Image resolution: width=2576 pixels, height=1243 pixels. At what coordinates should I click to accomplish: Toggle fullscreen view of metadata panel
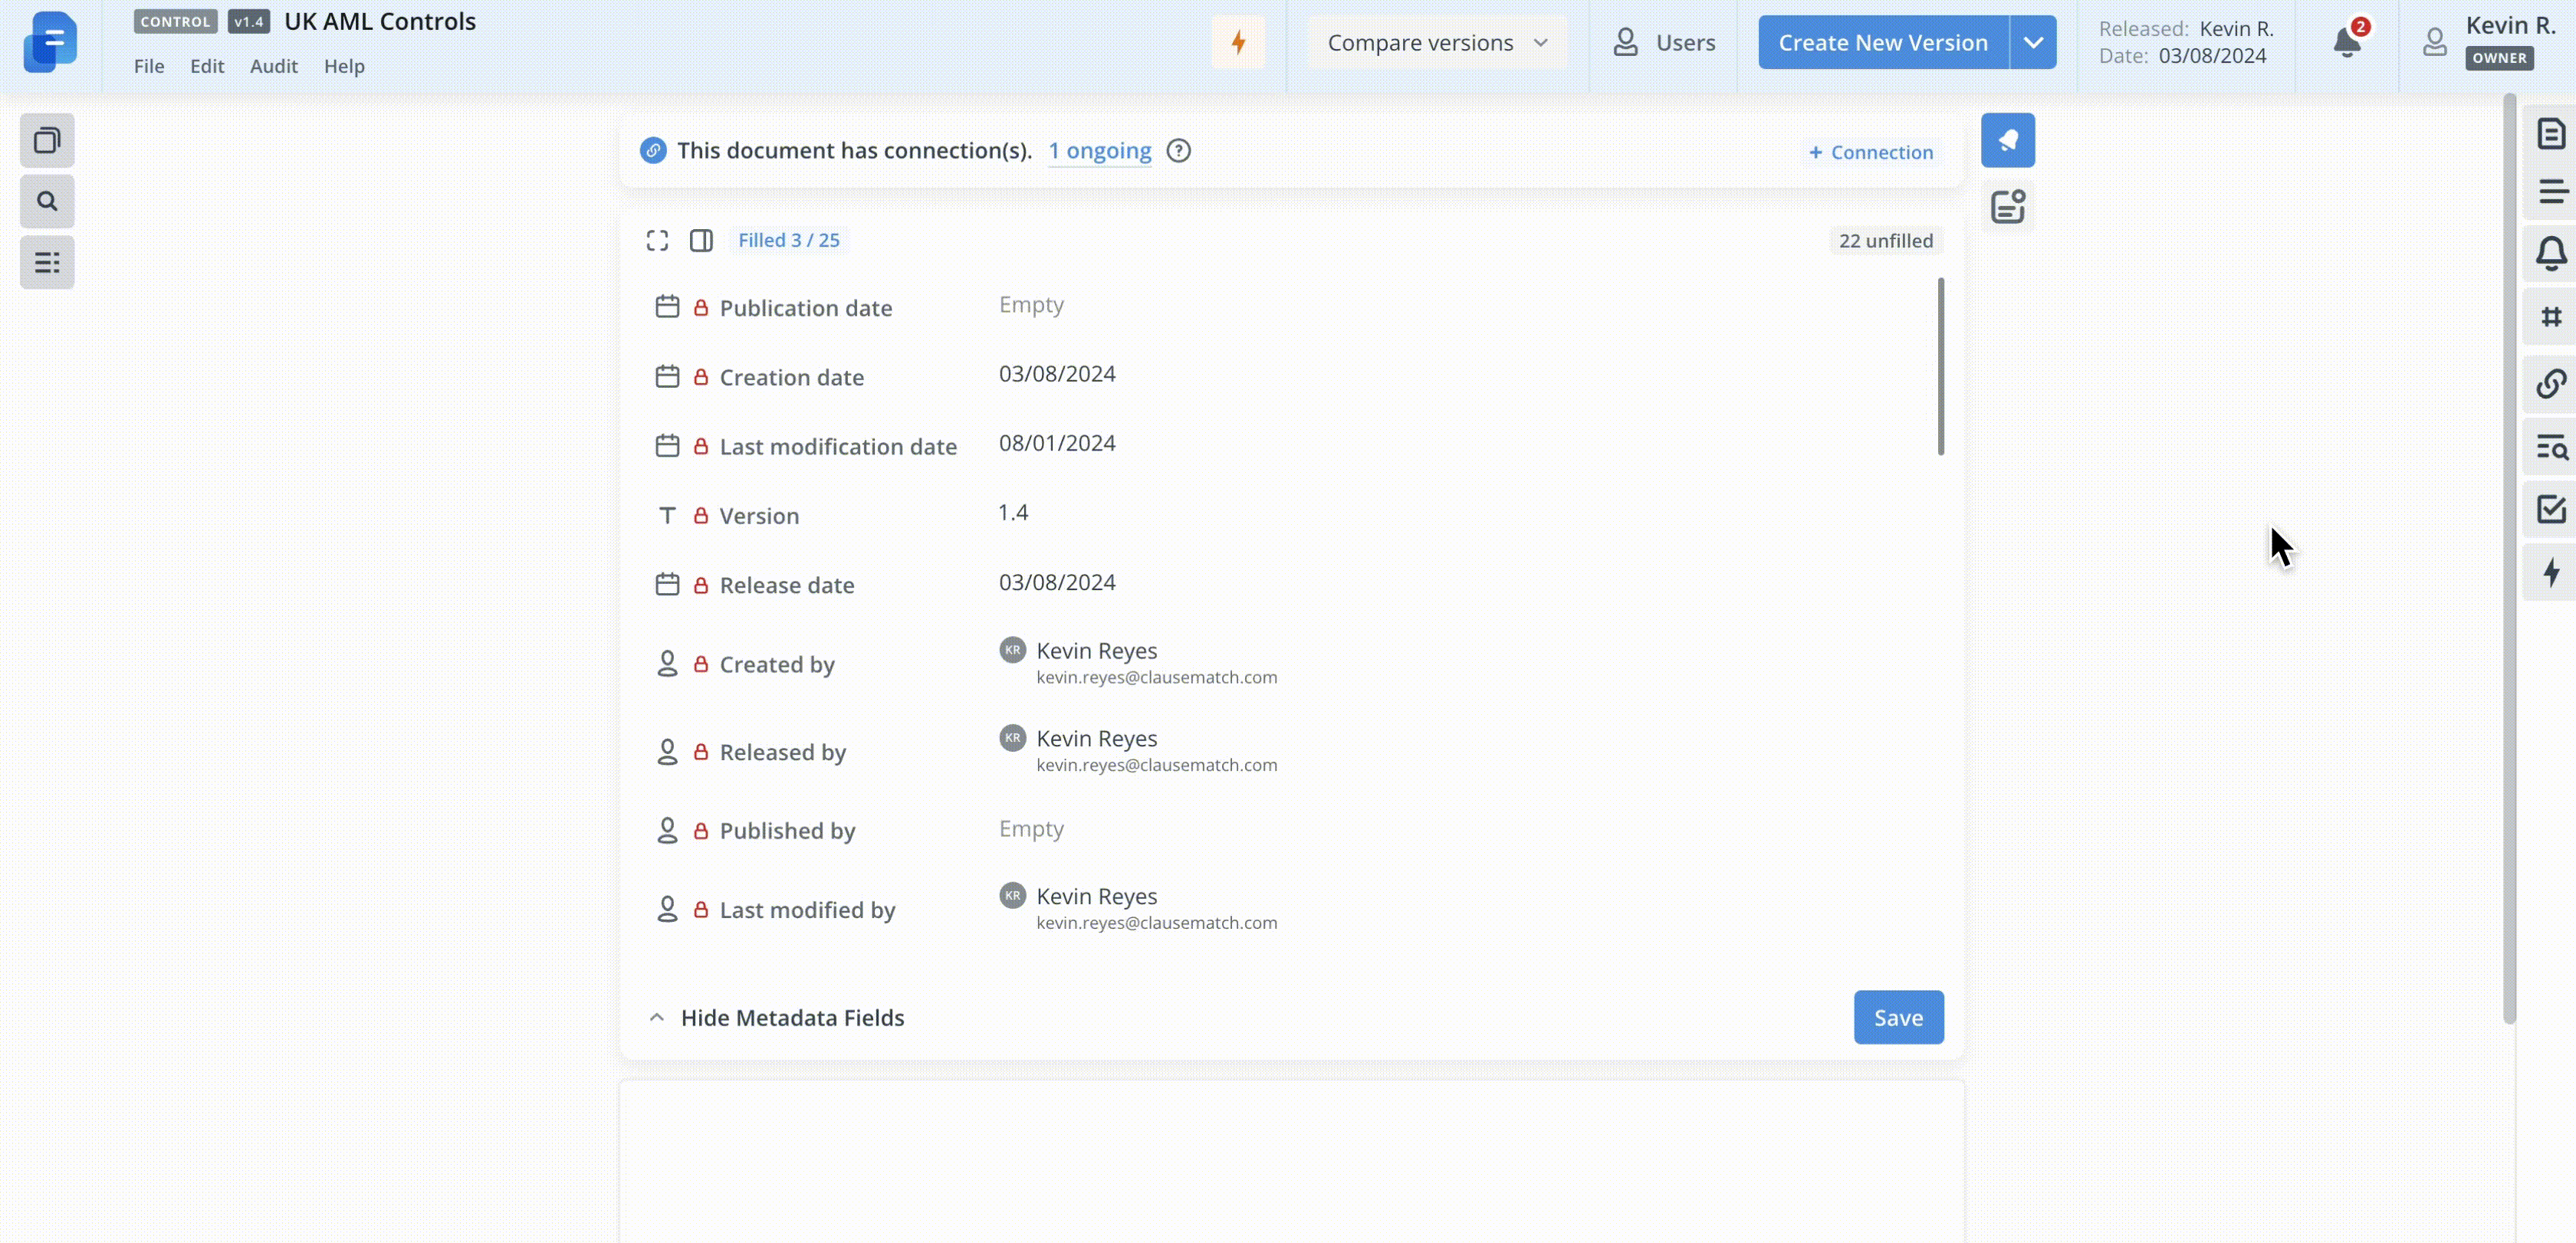click(657, 241)
